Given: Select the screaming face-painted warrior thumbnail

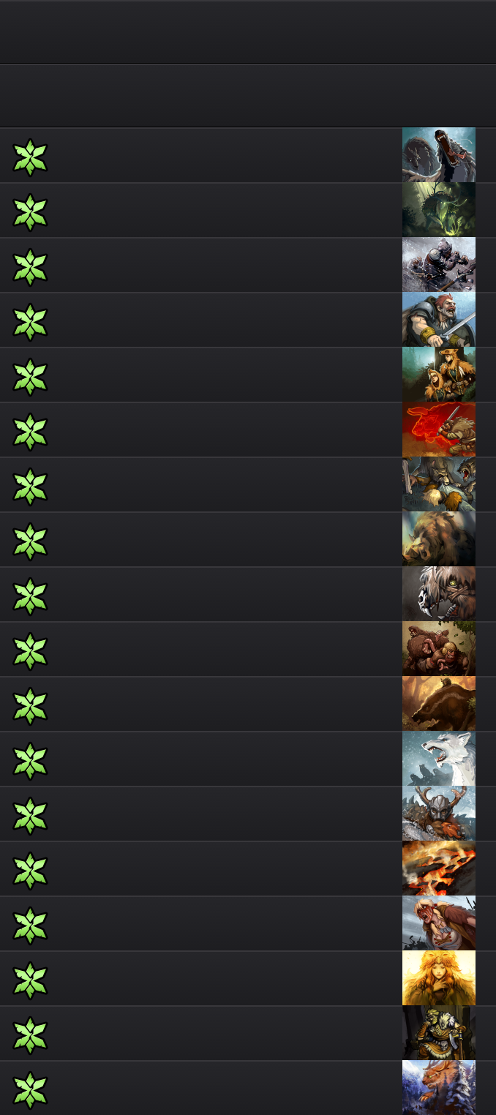Looking at the screenshot, I should point(439,923).
